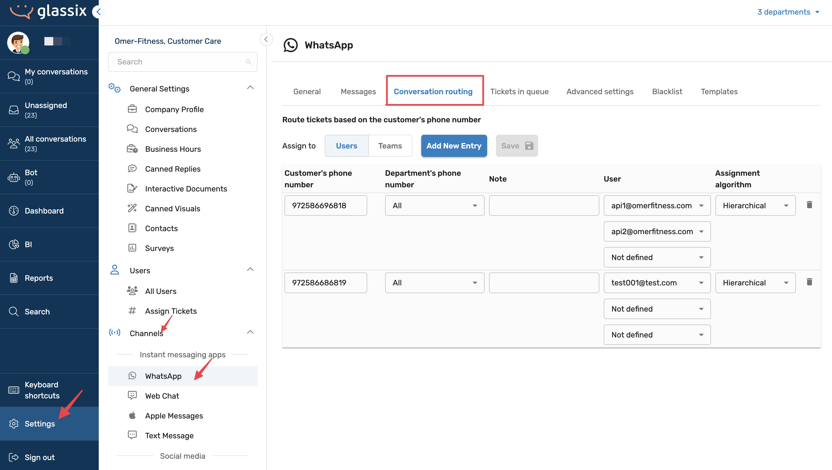Click Add New Entry button
The image size is (832, 470).
pyautogui.click(x=453, y=145)
